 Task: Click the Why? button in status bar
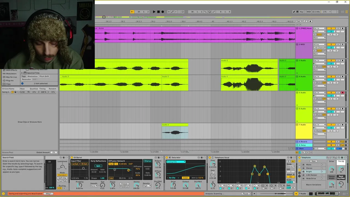(x=48, y=193)
